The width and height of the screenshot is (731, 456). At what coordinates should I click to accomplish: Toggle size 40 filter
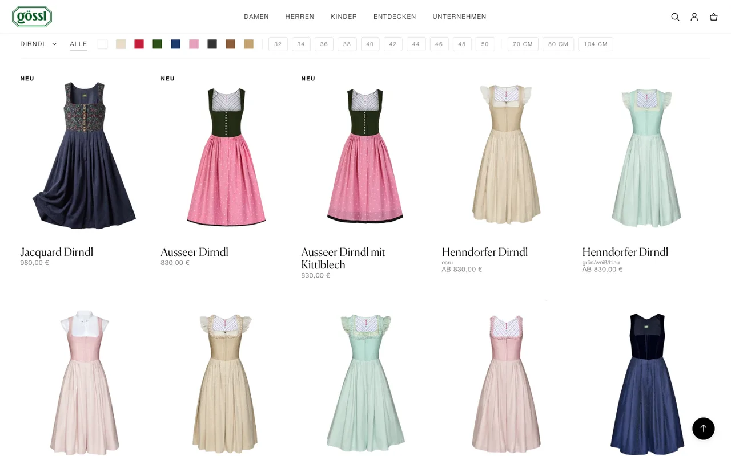click(370, 44)
